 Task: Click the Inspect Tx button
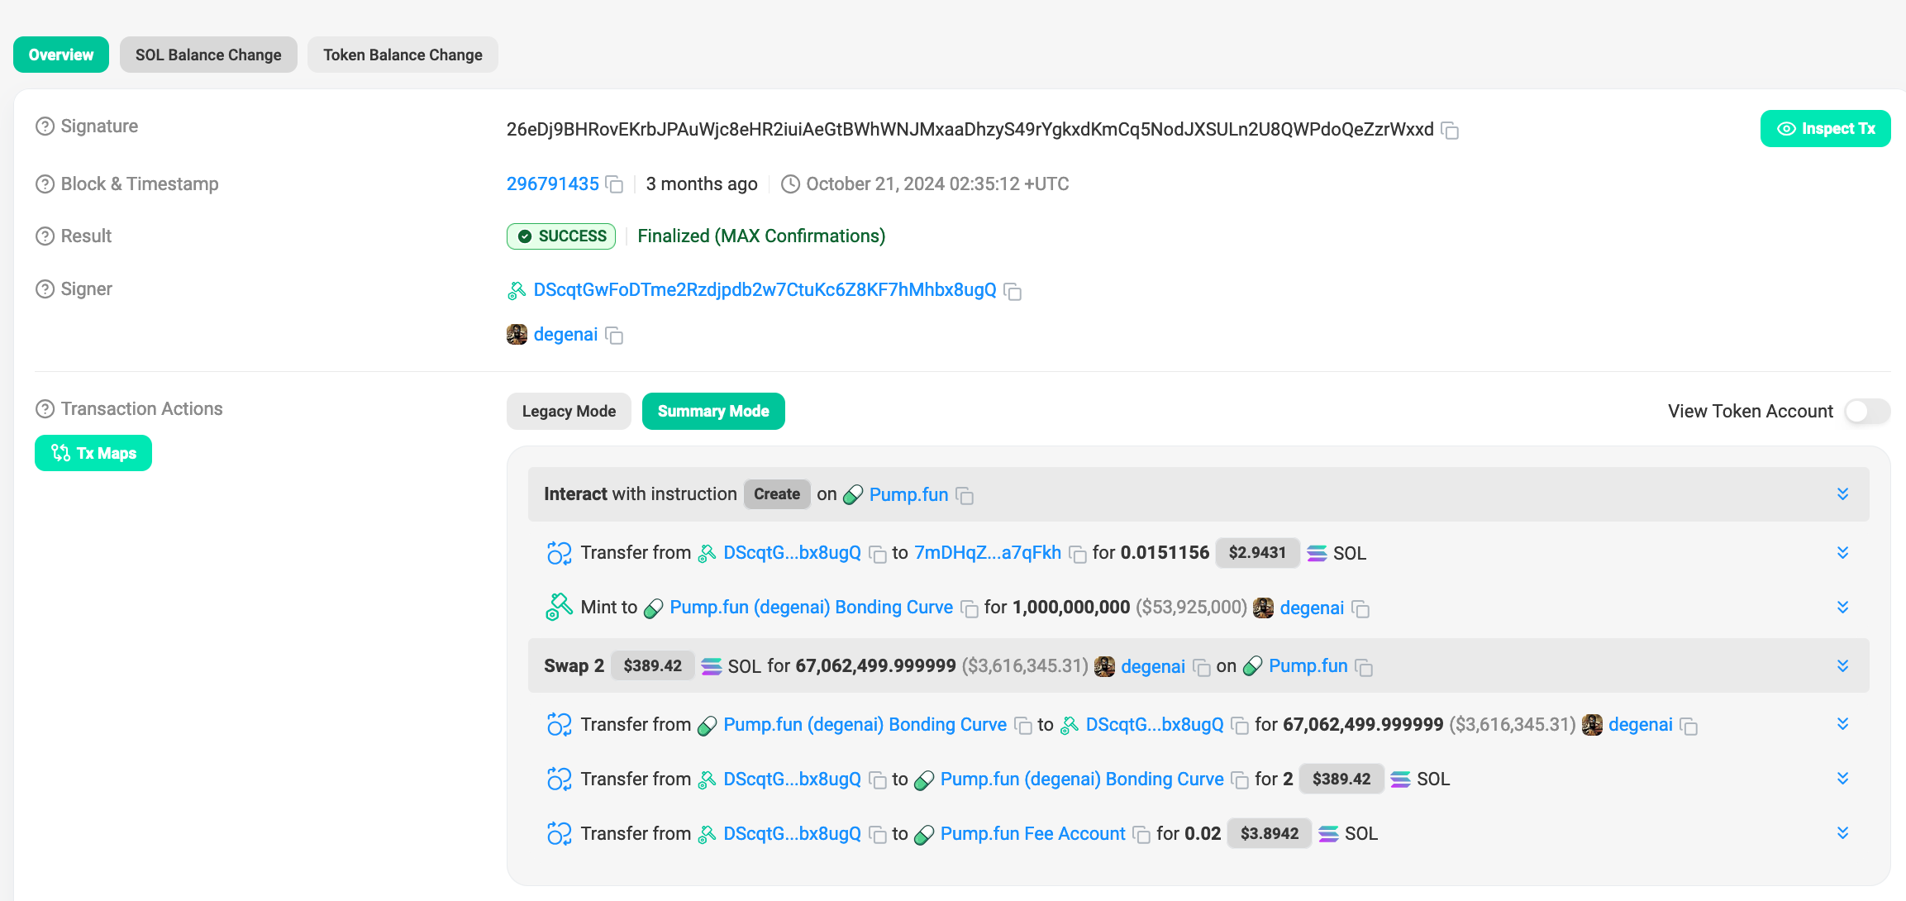click(x=1825, y=129)
